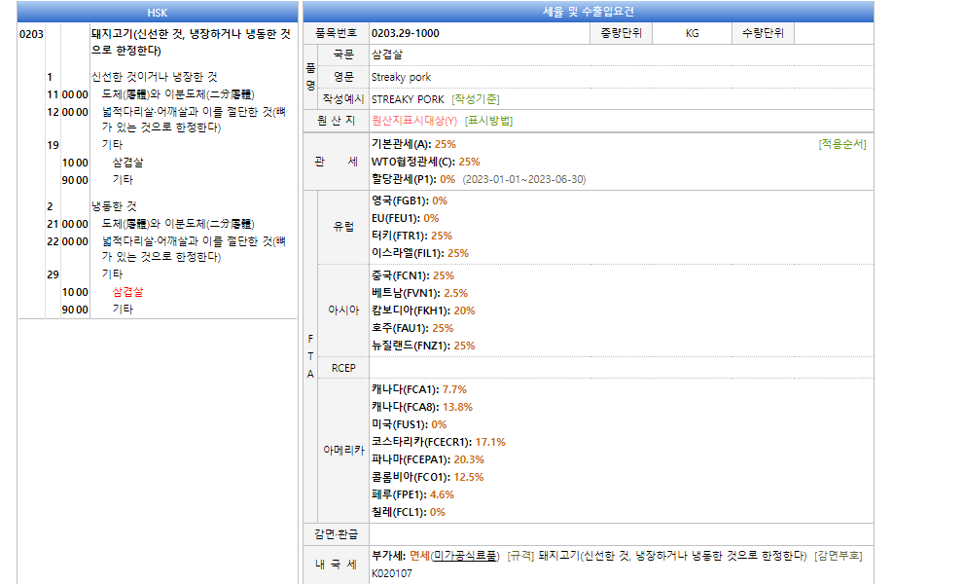Open the 감면부호 link
The height and width of the screenshot is (584, 965).
839,556
